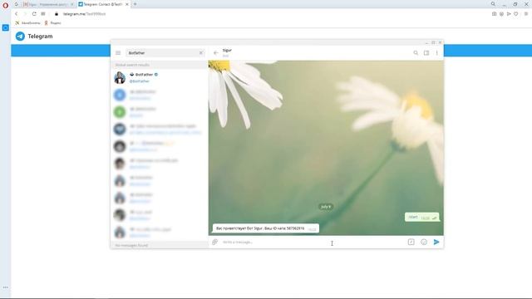Click the tab search magnifier in title bar
Screen dimensions: 532x299
click(x=493, y=4)
